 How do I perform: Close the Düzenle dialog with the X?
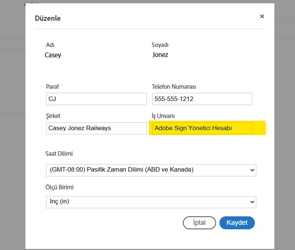tap(262, 16)
